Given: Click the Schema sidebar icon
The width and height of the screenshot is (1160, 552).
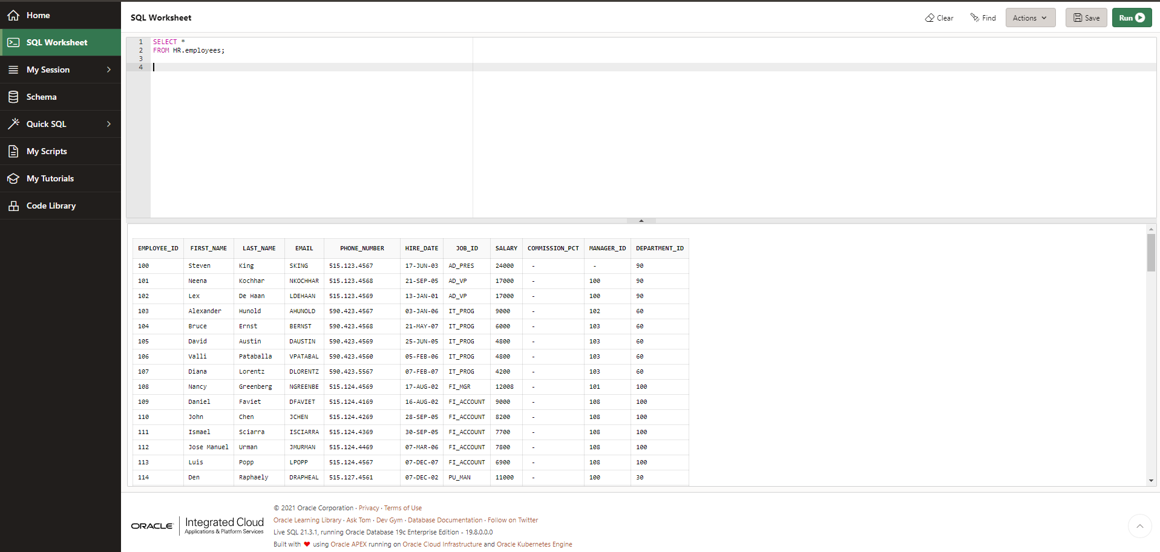Looking at the screenshot, I should click(x=13, y=96).
